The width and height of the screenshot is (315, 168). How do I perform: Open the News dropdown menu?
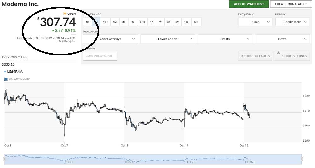click(x=282, y=39)
